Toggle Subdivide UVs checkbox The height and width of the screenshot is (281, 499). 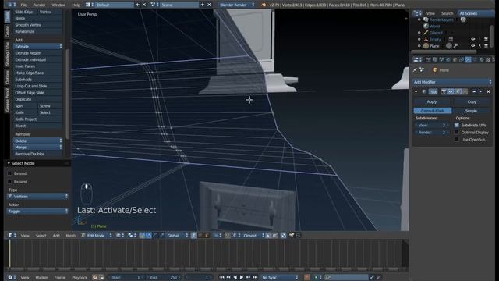[x=457, y=125]
